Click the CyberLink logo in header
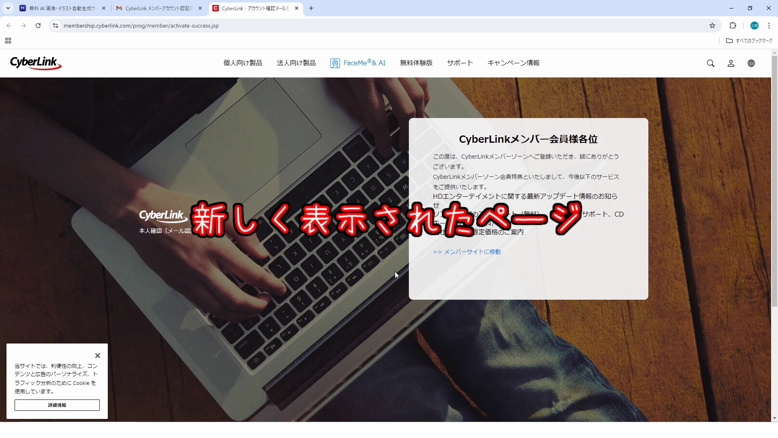Viewport: 778px width, 438px height. 36,63
